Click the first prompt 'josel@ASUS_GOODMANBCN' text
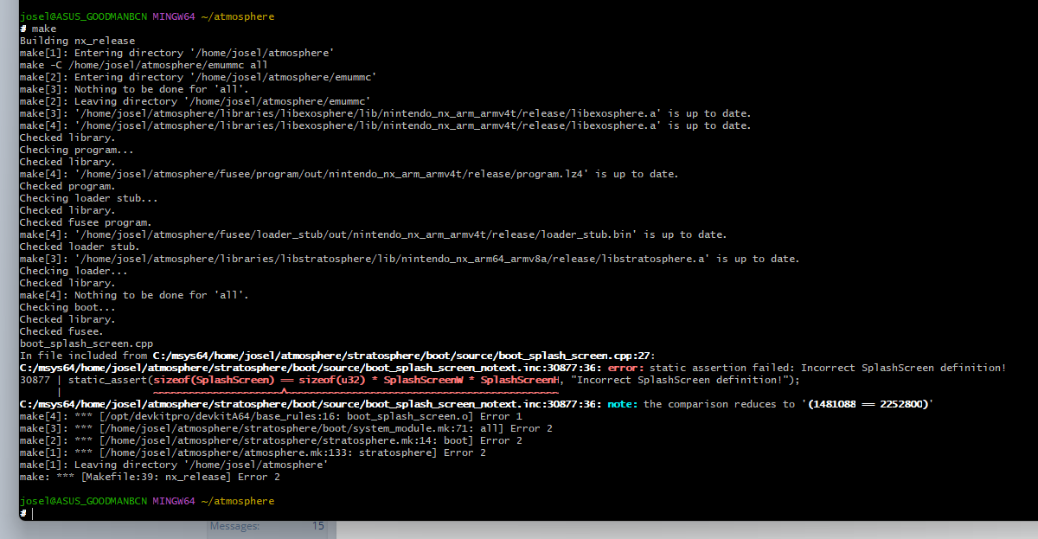The height and width of the screenshot is (539, 1038). click(x=83, y=16)
